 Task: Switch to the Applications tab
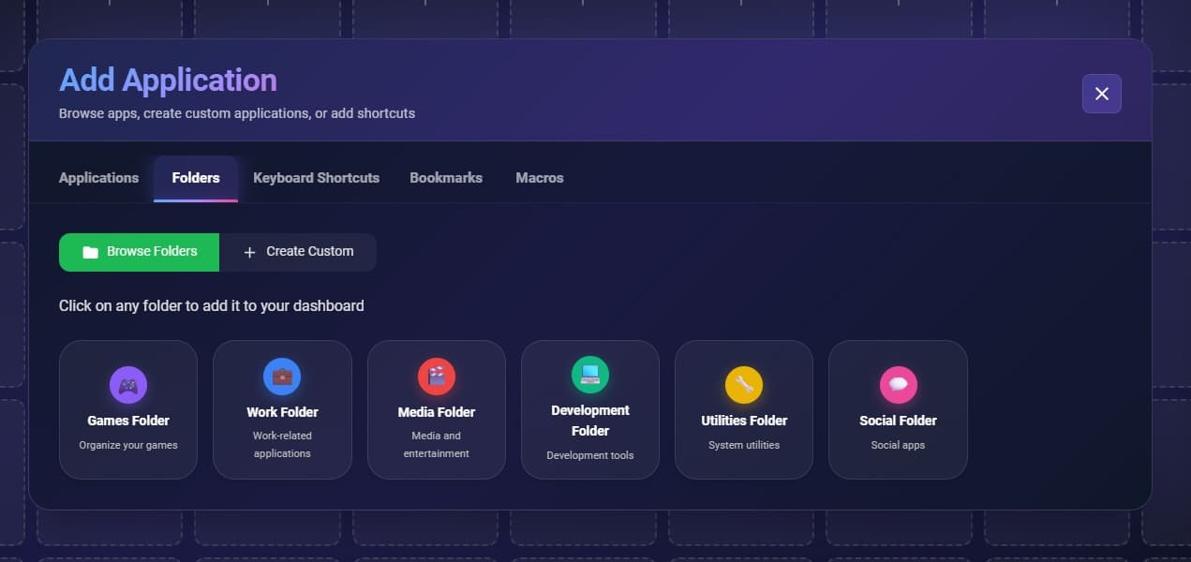98,178
